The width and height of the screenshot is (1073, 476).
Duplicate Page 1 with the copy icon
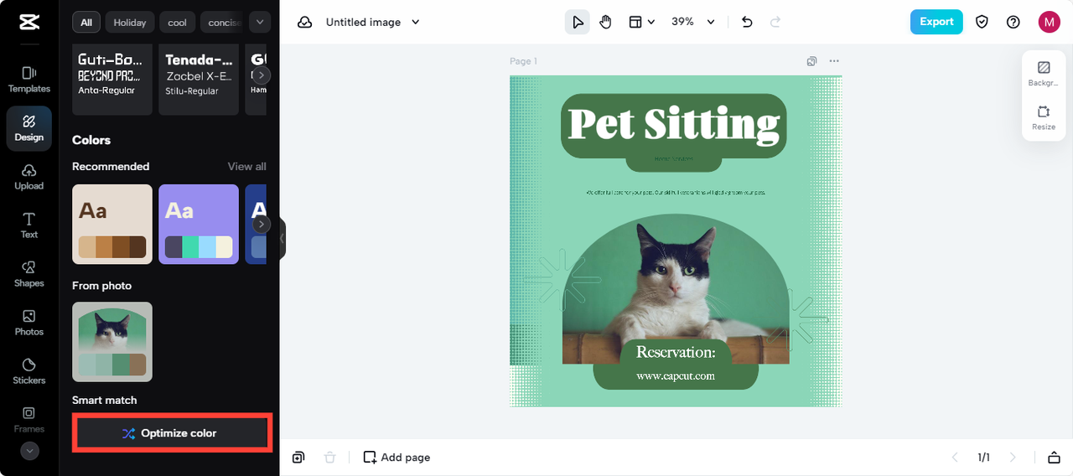pos(811,61)
